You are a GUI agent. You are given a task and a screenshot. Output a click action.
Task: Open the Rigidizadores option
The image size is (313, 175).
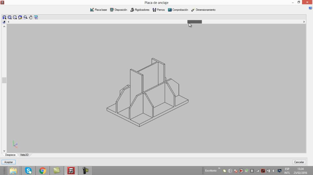pos(140,10)
